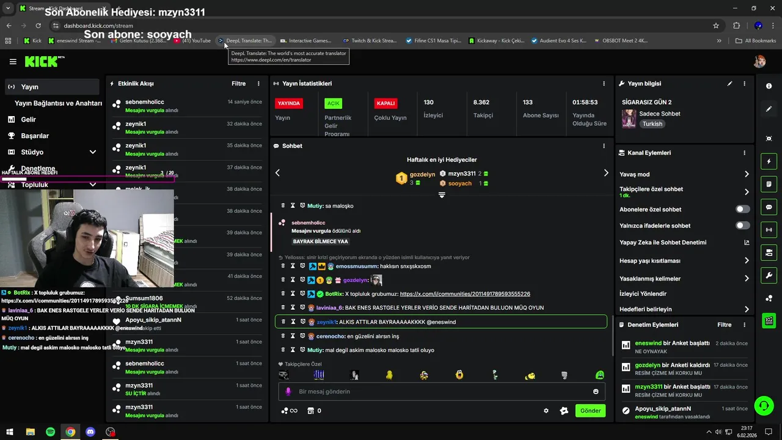Show next gifters with the right arrow
The image size is (782, 440).
coord(606,173)
